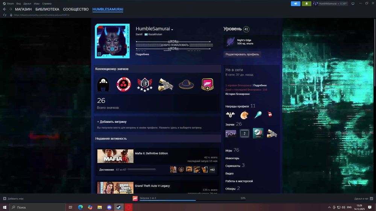The image size is (376, 211).
Task: Click the Windows taskbar search field Поиск
Action: (37, 207)
